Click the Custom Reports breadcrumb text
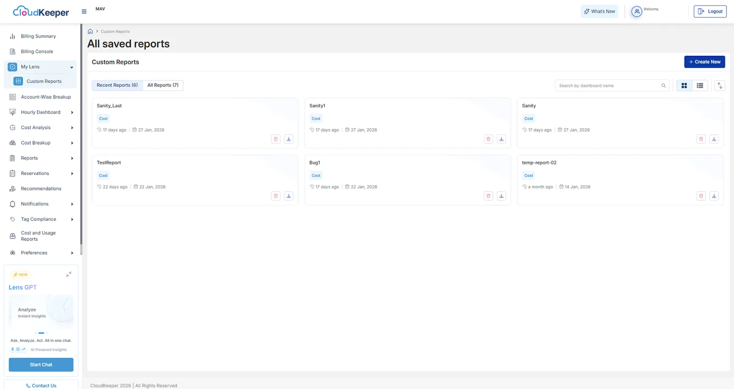Image resolution: width=734 pixels, height=389 pixels. pyautogui.click(x=115, y=32)
